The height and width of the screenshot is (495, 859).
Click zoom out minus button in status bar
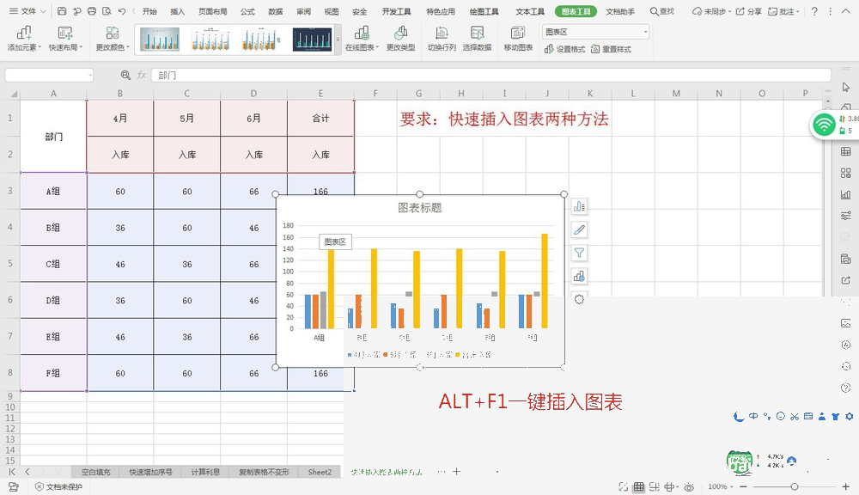click(743, 486)
